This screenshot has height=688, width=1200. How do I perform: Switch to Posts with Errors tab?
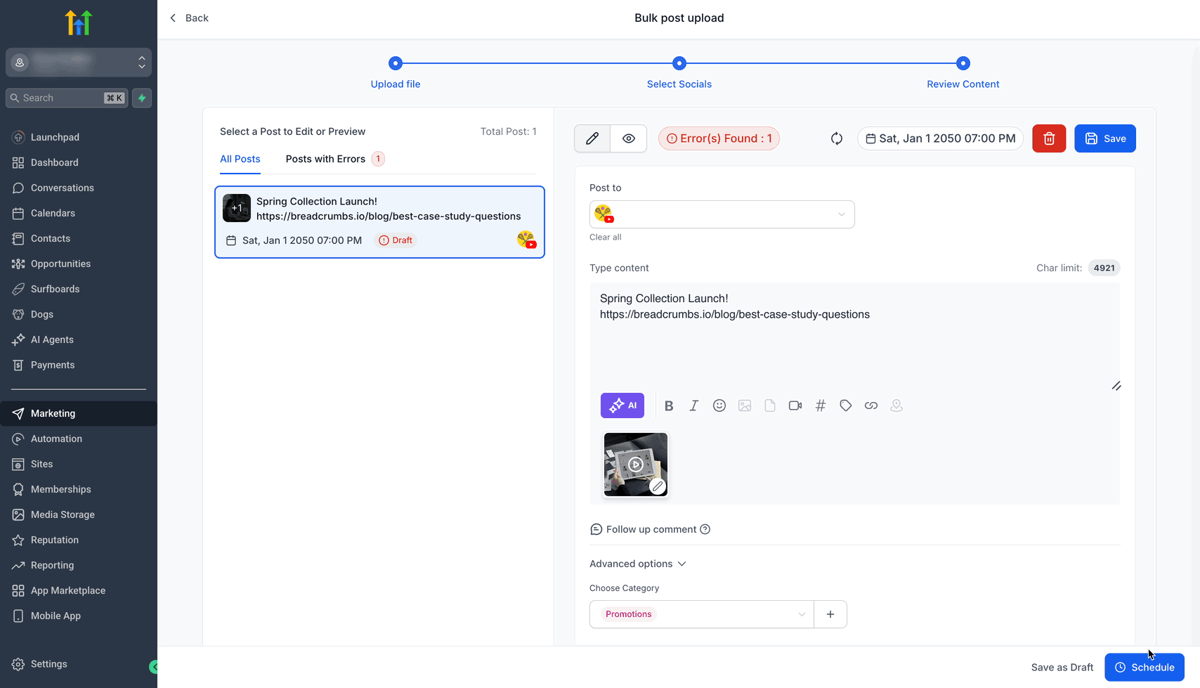point(326,159)
